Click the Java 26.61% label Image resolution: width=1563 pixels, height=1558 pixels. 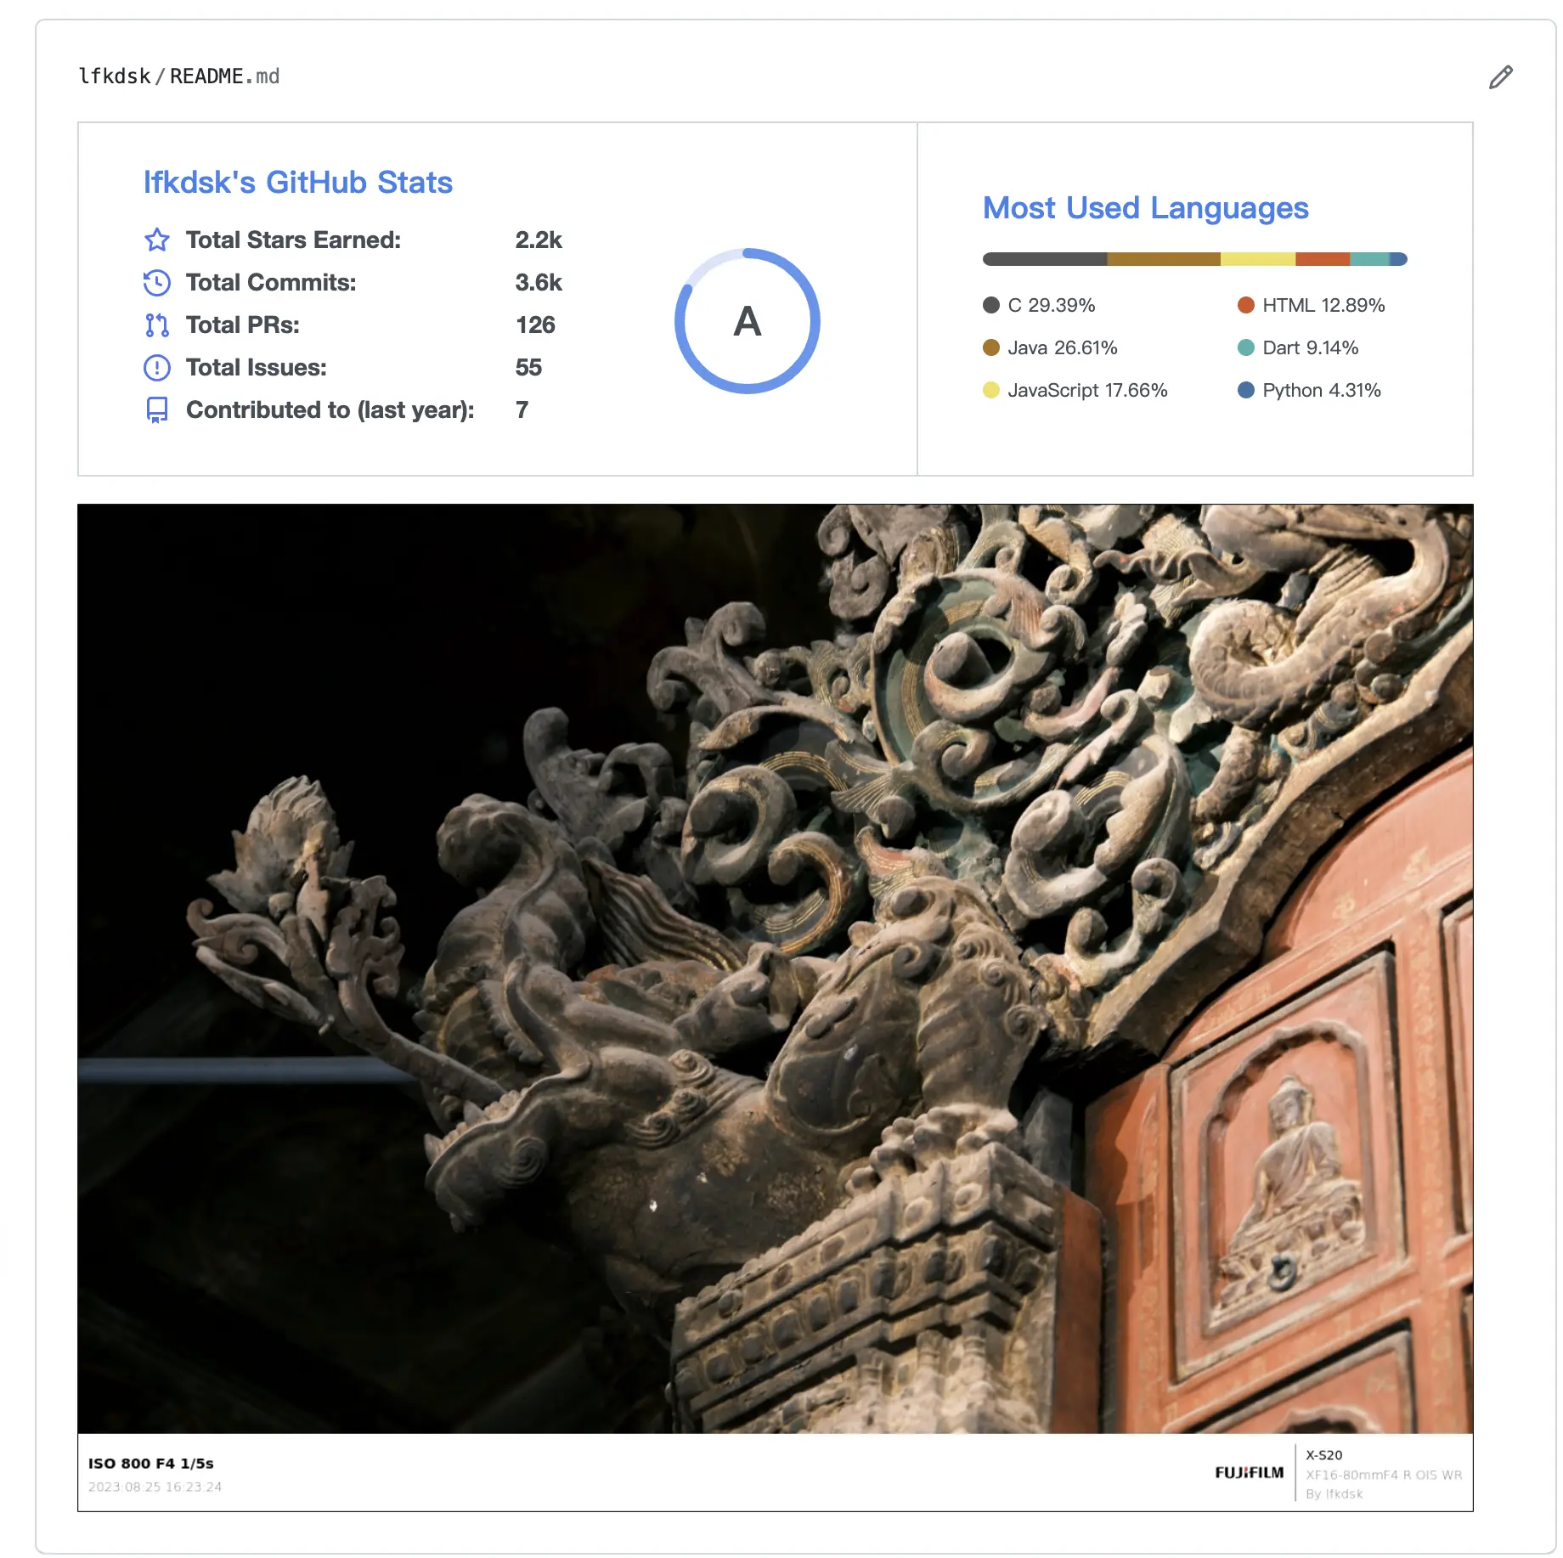coord(1063,347)
